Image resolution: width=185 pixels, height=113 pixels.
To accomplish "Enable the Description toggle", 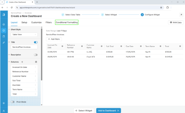I will 36,55.
